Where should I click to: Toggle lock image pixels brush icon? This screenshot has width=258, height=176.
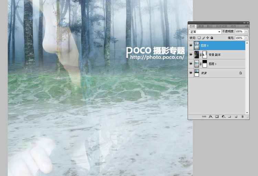203,38
